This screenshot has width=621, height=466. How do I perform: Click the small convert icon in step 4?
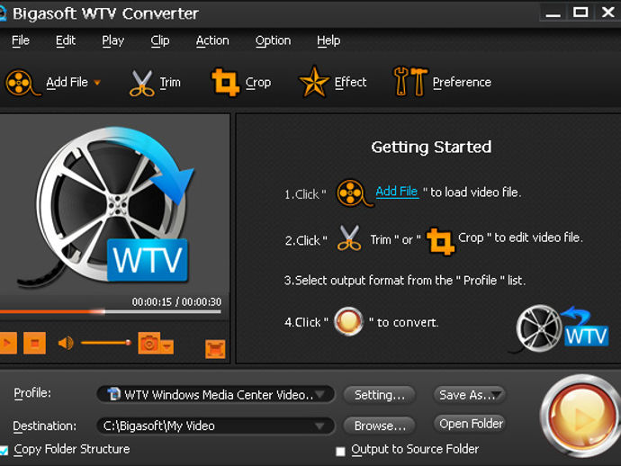point(348,321)
